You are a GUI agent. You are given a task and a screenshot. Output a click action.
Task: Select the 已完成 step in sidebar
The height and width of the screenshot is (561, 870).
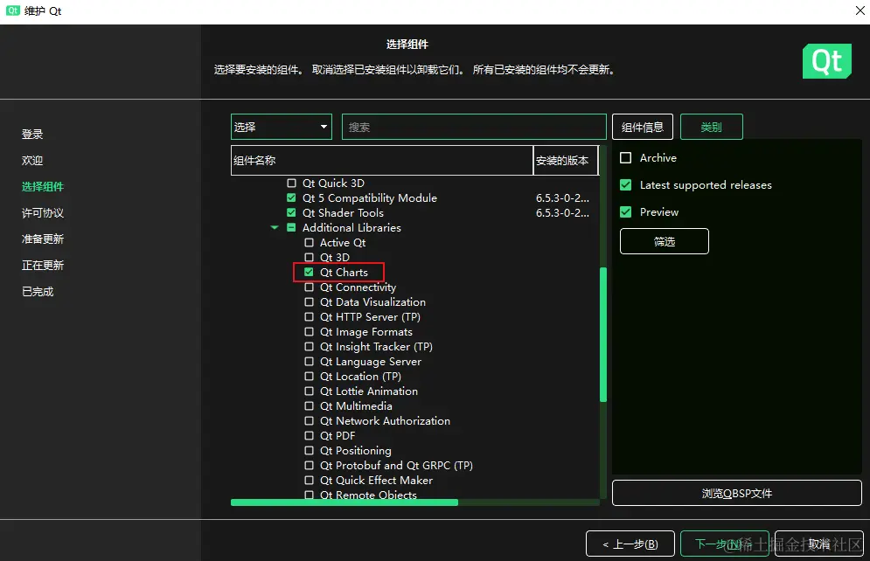click(38, 292)
